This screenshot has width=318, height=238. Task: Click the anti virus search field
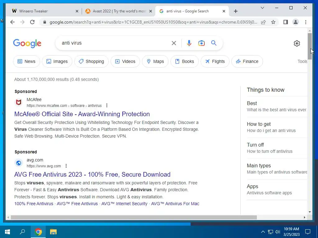point(114,43)
